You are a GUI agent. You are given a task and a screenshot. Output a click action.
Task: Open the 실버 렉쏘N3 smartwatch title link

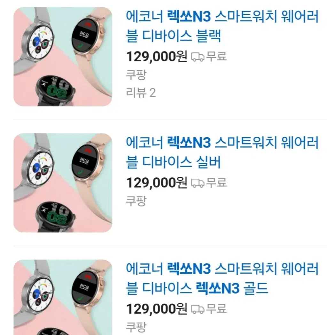coord(222,152)
